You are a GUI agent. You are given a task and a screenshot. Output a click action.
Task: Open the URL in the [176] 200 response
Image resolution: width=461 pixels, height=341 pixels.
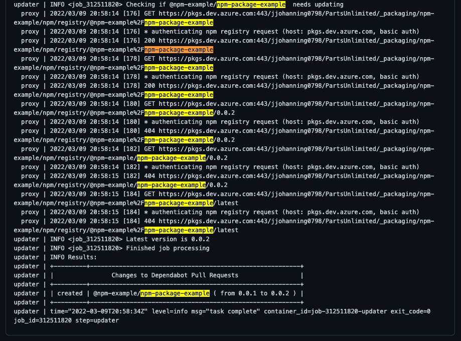point(296,41)
